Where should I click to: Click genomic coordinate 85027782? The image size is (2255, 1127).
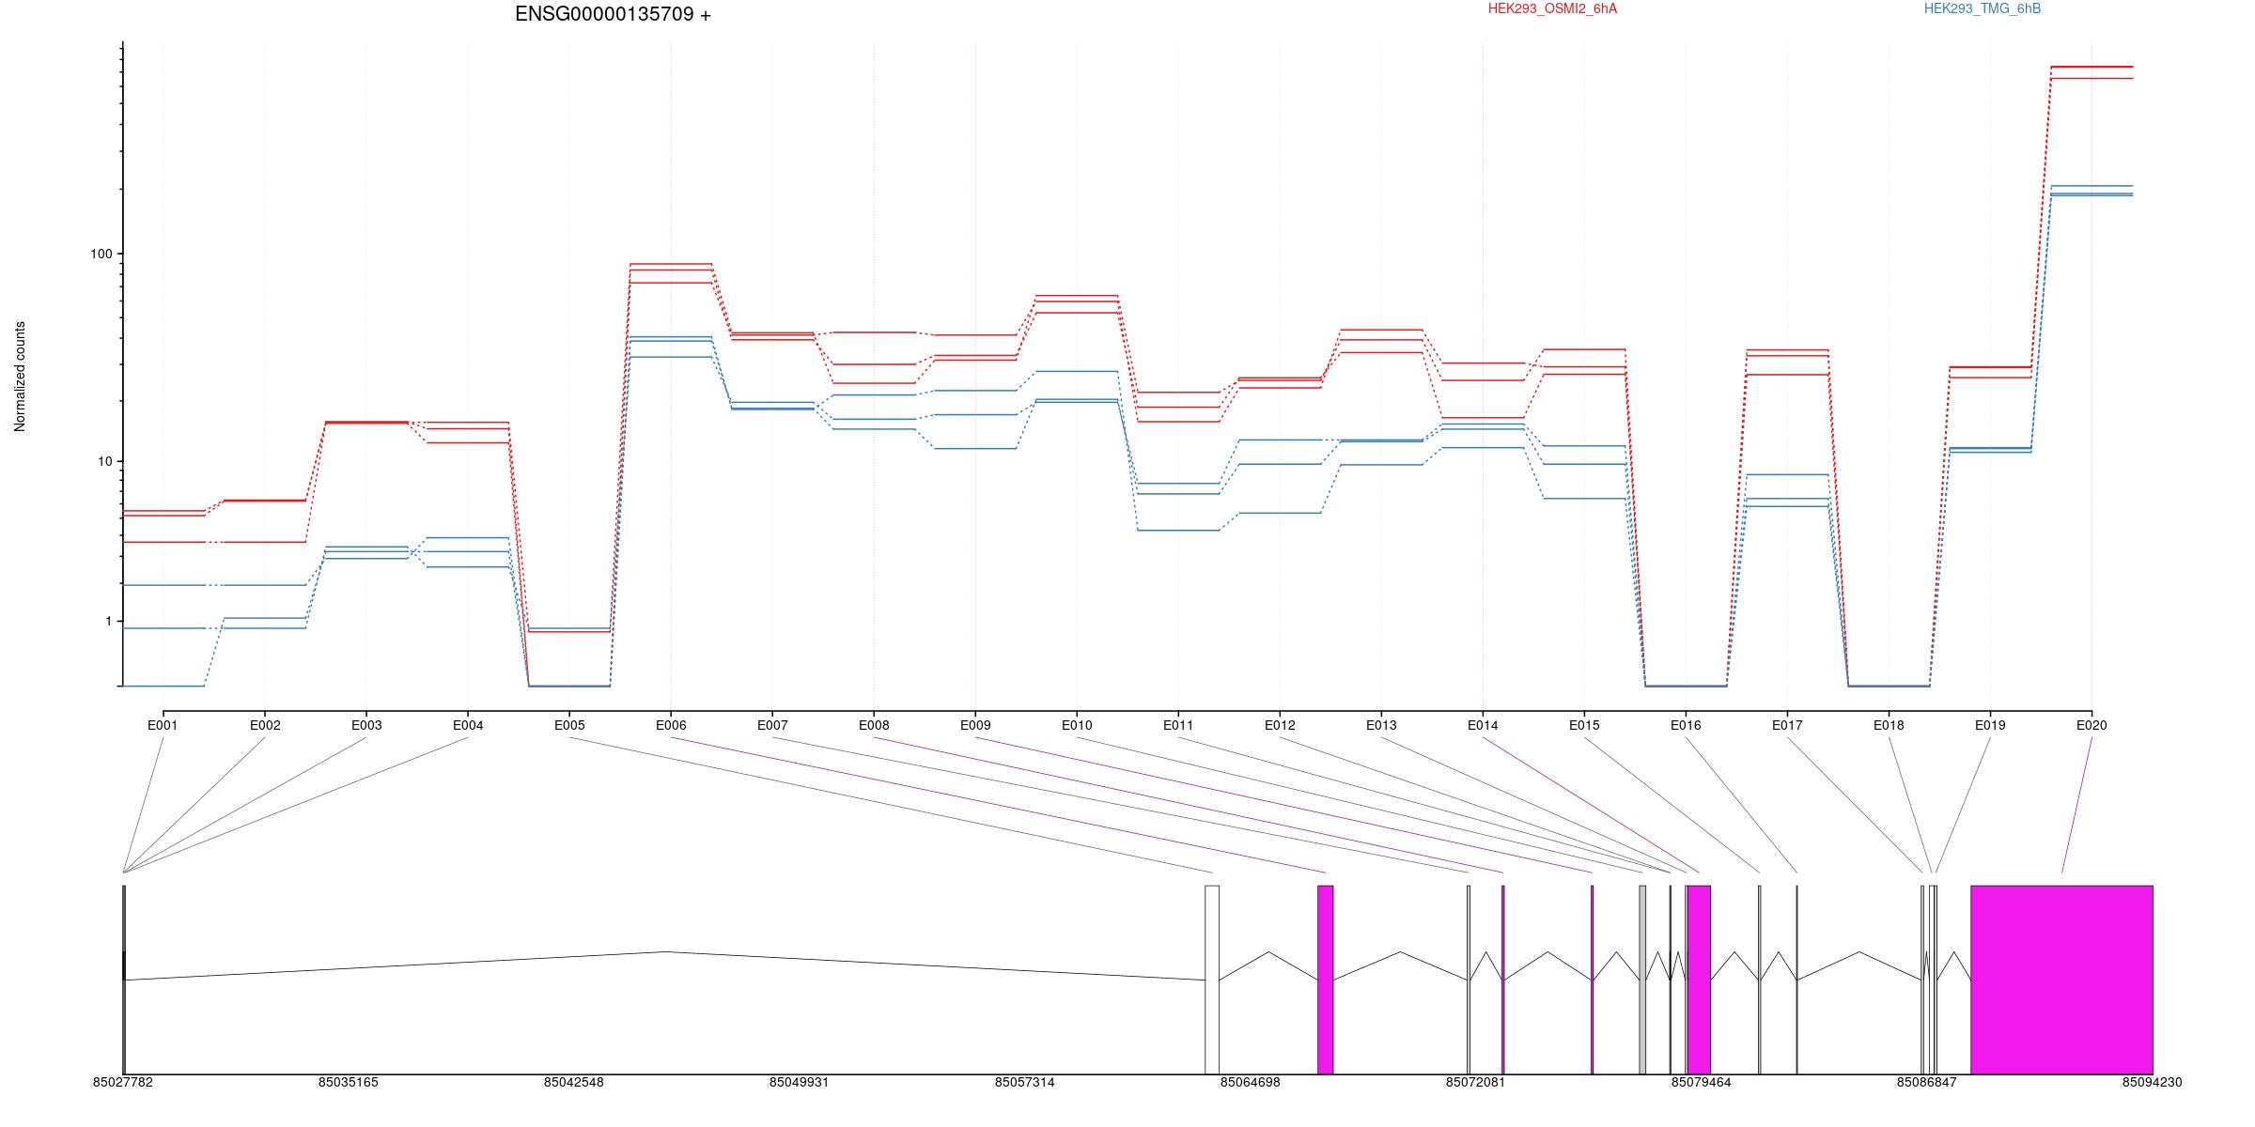pyautogui.click(x=123, y=1083)
